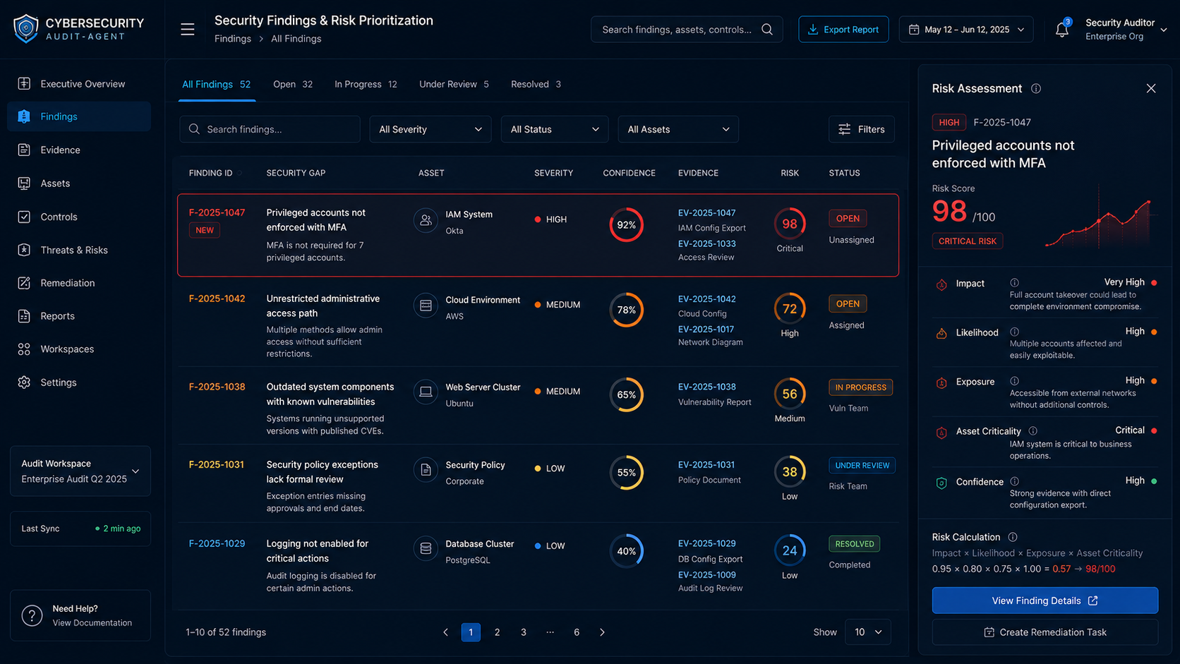Open View Documentation link
The height and width of the screenshot is (664, 1180).
pyautogui.click(x=92, y=622)
